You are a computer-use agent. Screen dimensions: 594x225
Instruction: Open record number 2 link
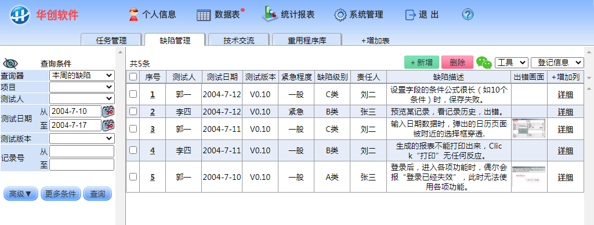coord(153,112)
